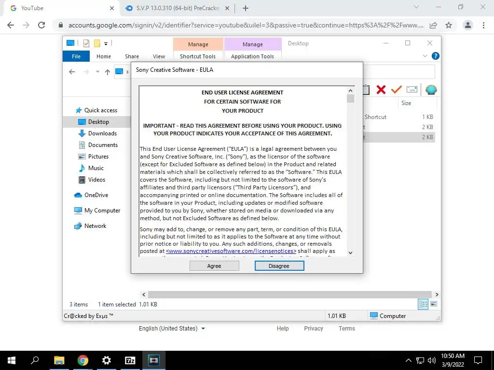Open the Chrome profile avatar
Image resolution: width=494 pixels, height=370 pixels.
pyautogui.click(x=468, y=25)
